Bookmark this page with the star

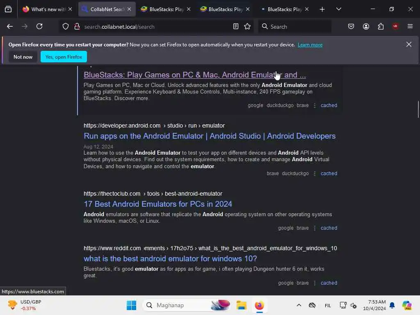(247, 26)
